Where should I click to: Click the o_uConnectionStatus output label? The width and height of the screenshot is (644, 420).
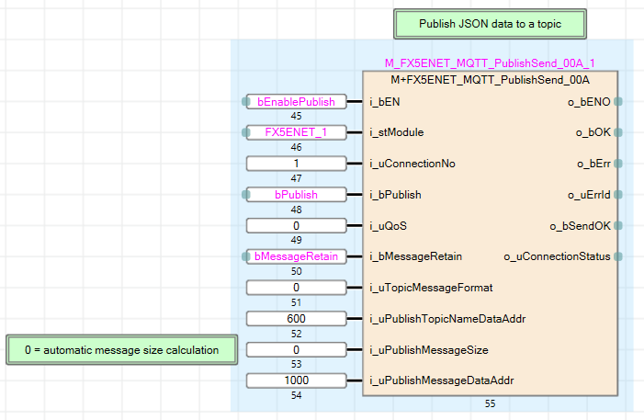click(x=558, y=256)
